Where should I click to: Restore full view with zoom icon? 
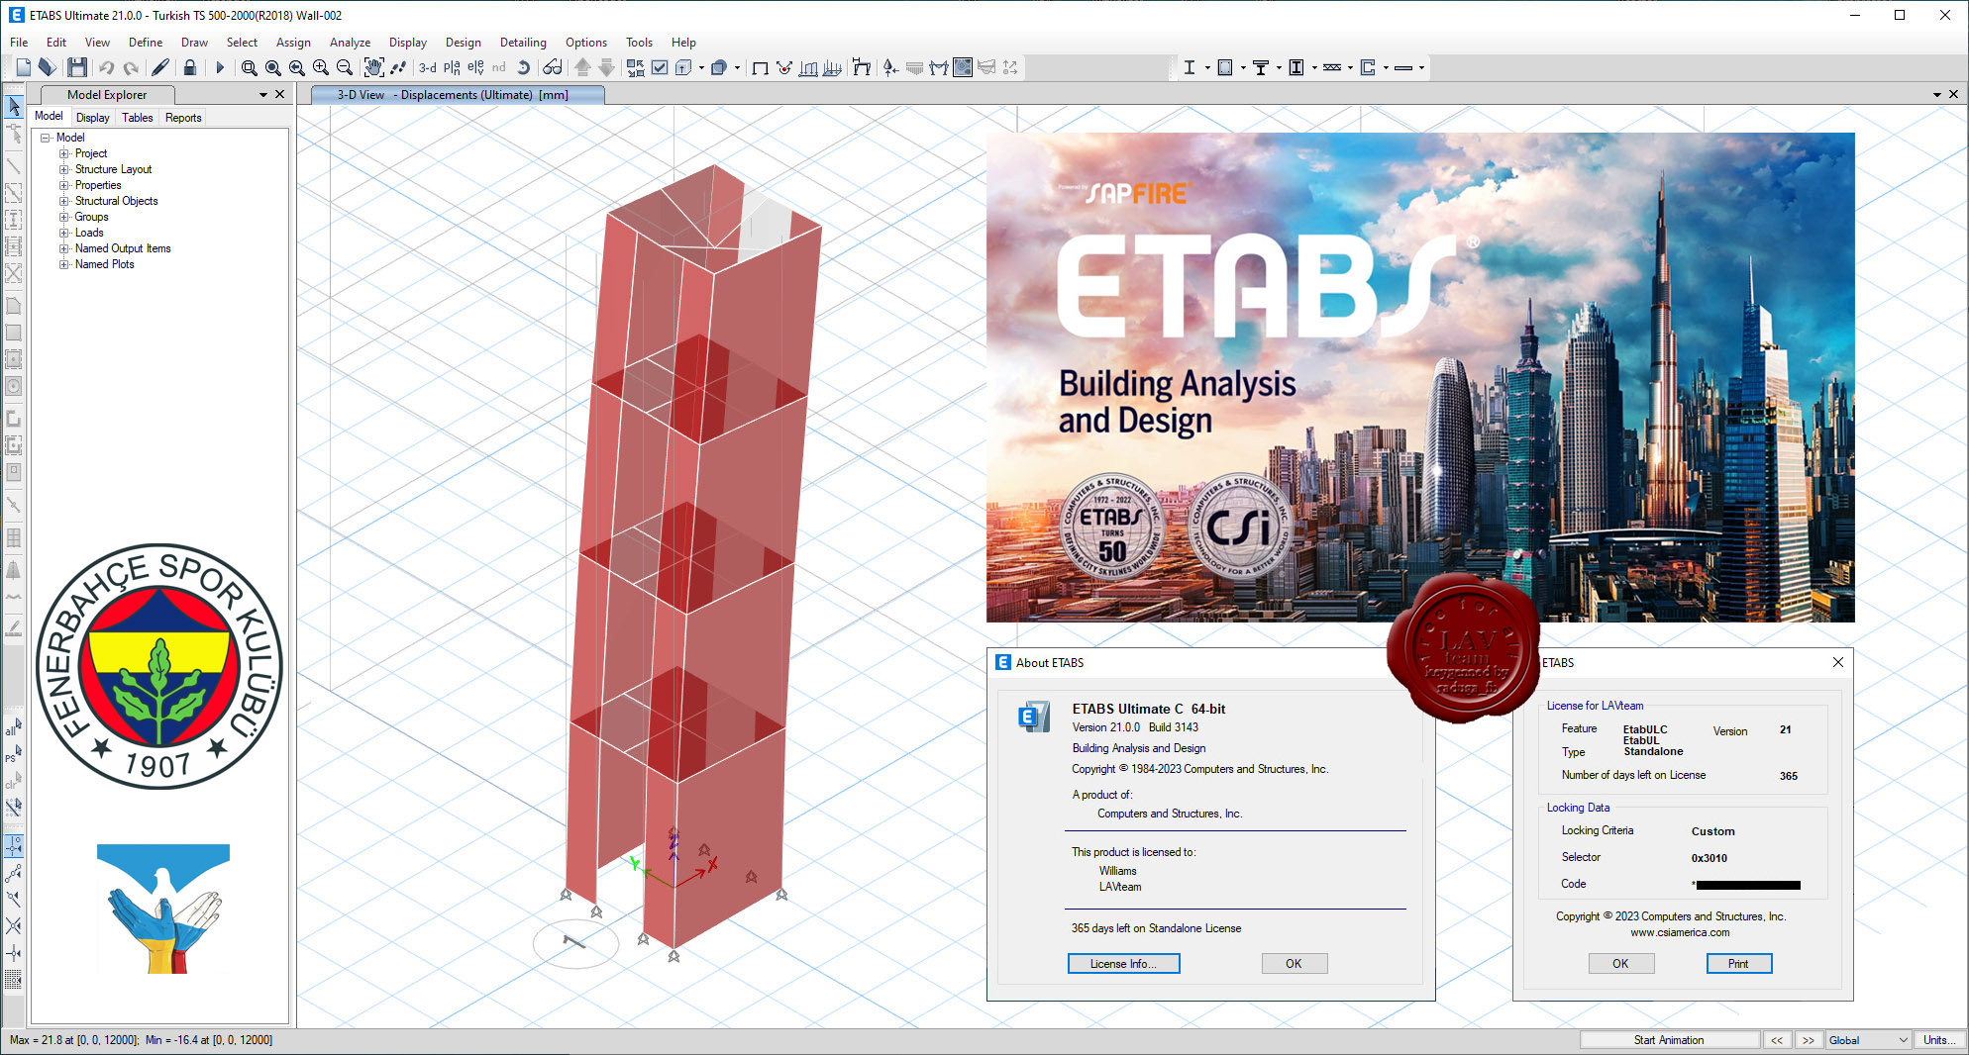(272, 67)
